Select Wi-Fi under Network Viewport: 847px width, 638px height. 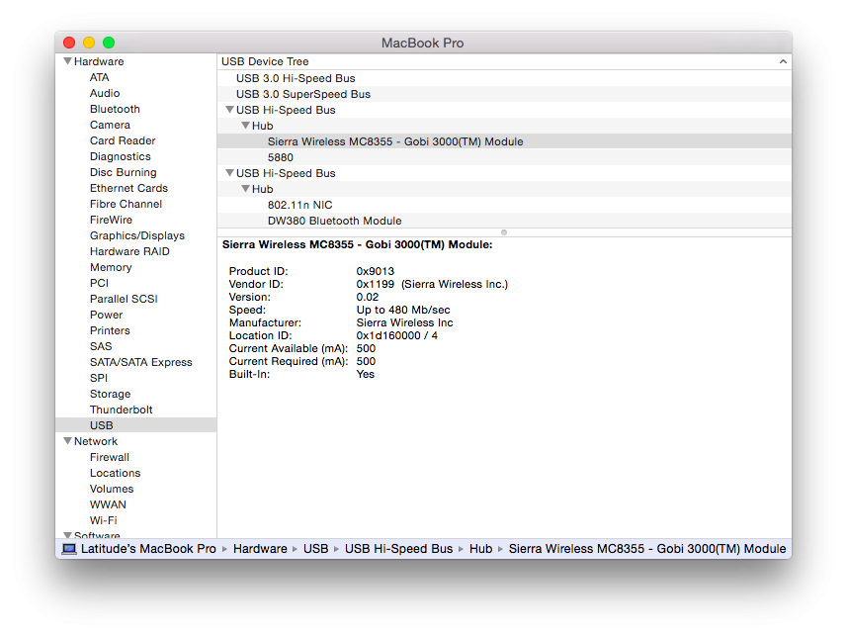click(x=103, y=520)
